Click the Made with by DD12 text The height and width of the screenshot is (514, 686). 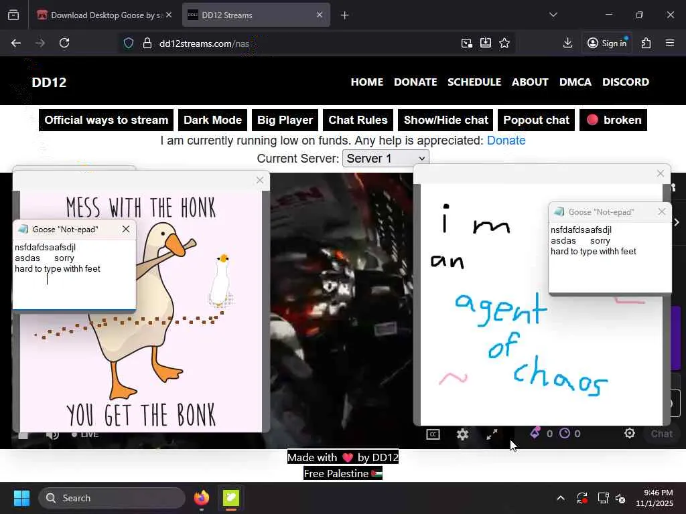(342, 457)
